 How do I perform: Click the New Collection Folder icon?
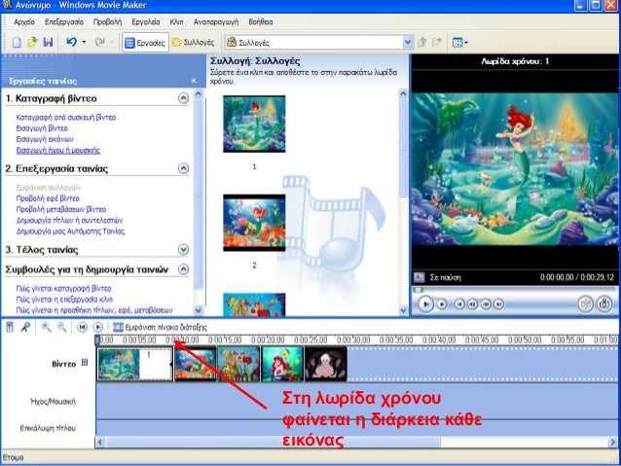pyautogui.click(x=437, y=42)
